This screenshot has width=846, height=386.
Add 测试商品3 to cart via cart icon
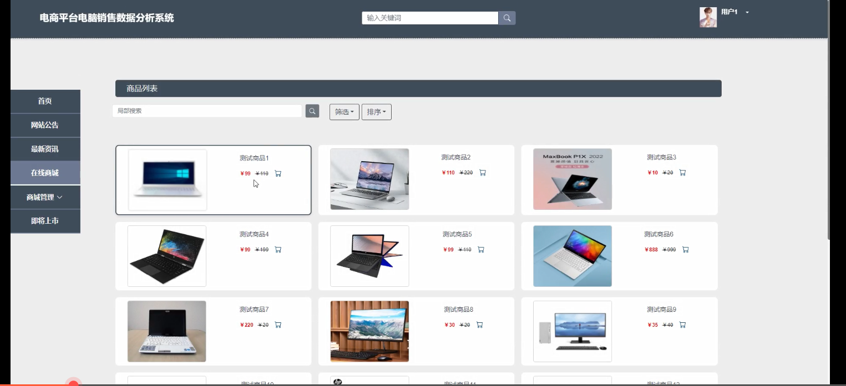pyautogui.click(x=682, y=173)
